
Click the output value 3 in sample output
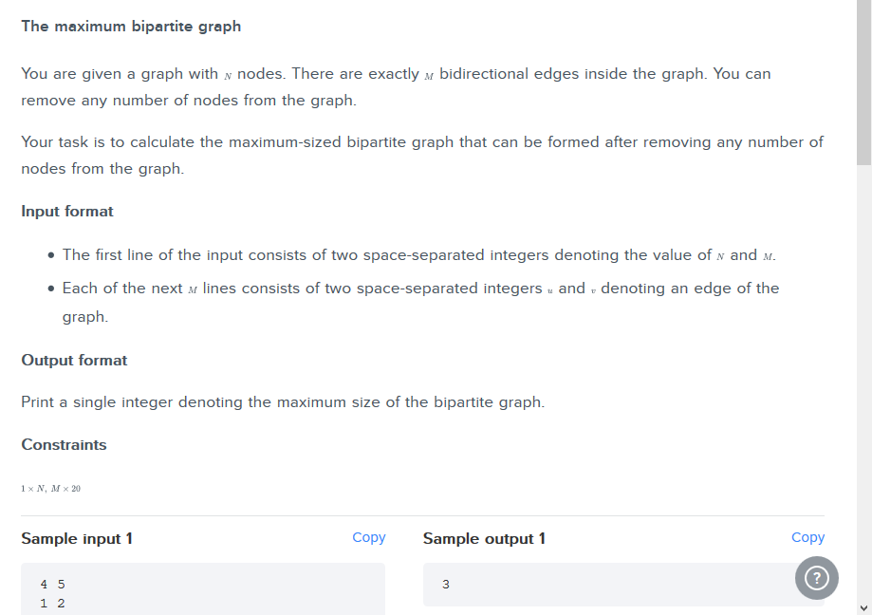(445, 585)
